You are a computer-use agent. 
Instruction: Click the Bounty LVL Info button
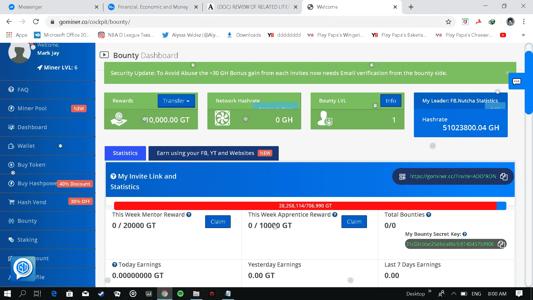(391, 101)
